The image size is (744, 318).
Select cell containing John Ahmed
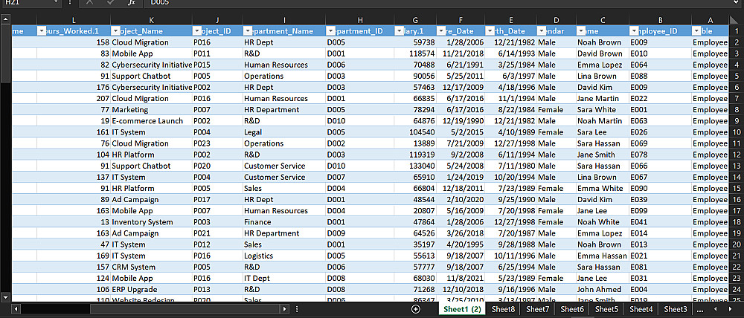603,290
